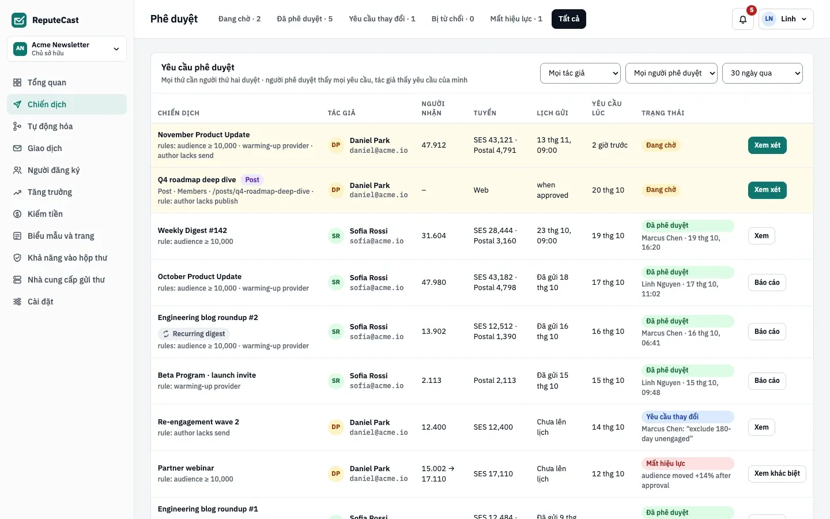The image size is (830, 519).
Task: Click the Yêu cầu thay đổi status badge
Action: pos(688,417)
